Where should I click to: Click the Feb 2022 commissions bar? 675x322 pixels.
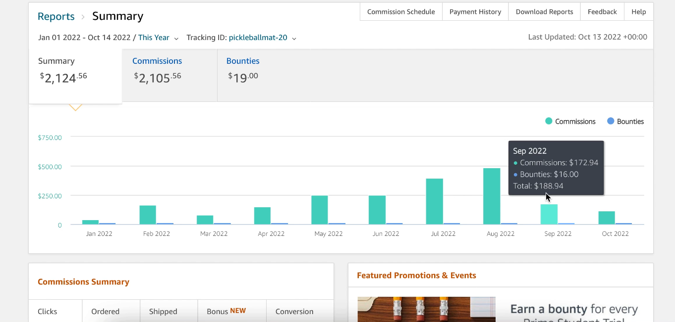click(x=148, y=215)
